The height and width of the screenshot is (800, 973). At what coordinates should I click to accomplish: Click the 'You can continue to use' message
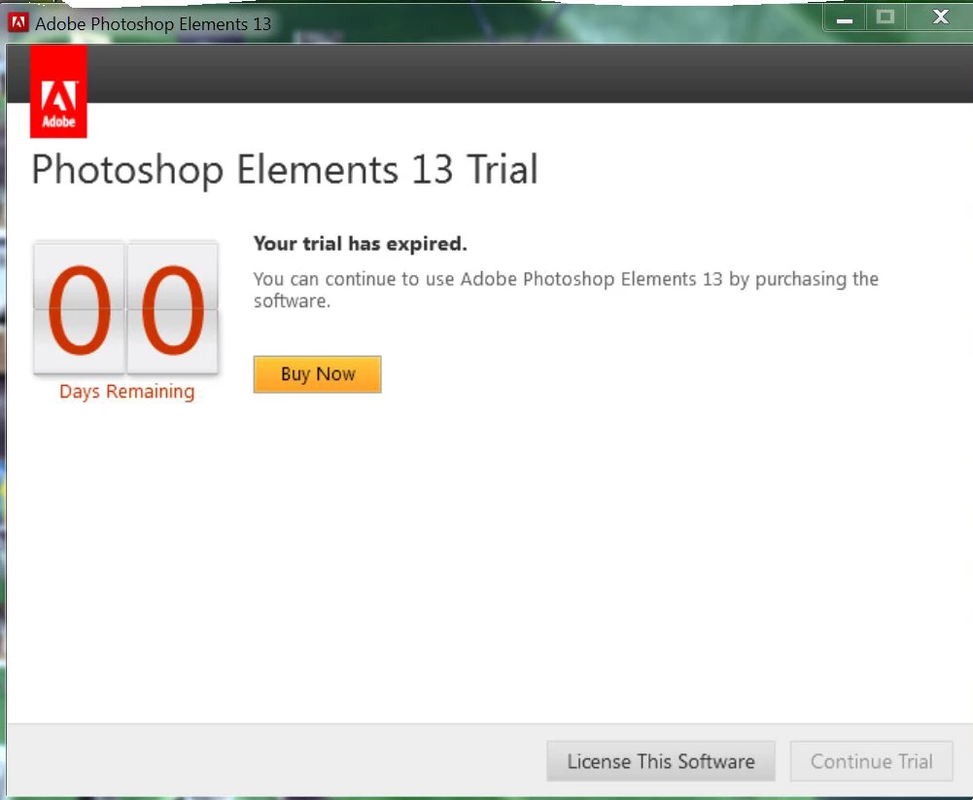[x=566, y=290]
